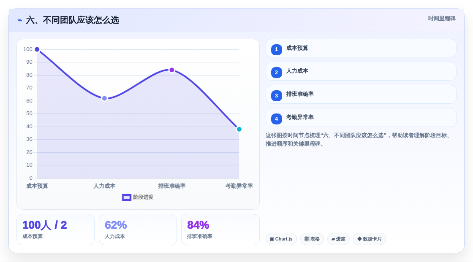Viewport: 473px width, 262px height.
Task: Click the y-axis value 50
Action: (29, 113)
